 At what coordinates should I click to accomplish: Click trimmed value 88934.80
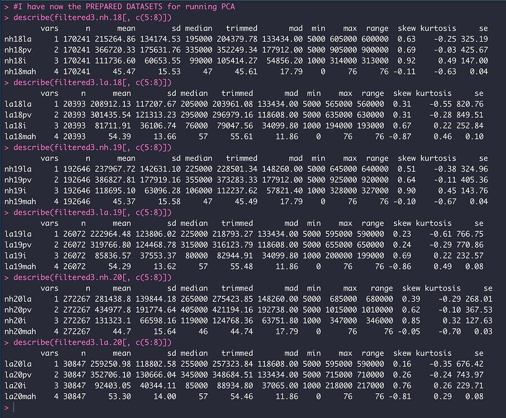235,386
